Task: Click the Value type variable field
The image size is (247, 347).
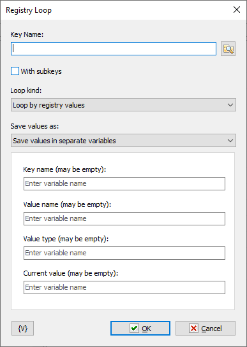Action: 124,253
